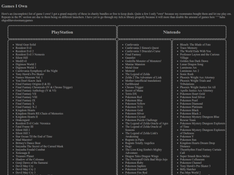Click 'Maniac Mansion' entry
The image size is (234, 175).
pyautogui.click(x=135, y=64)
